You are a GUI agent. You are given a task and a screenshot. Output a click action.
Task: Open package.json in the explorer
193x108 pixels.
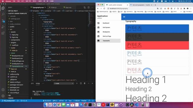(14, 87)
